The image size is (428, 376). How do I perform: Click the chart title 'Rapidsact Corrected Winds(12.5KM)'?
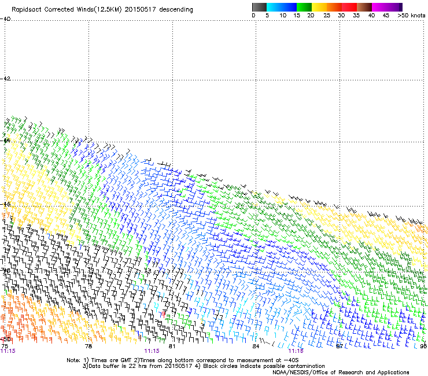click(x=67, y=10)
